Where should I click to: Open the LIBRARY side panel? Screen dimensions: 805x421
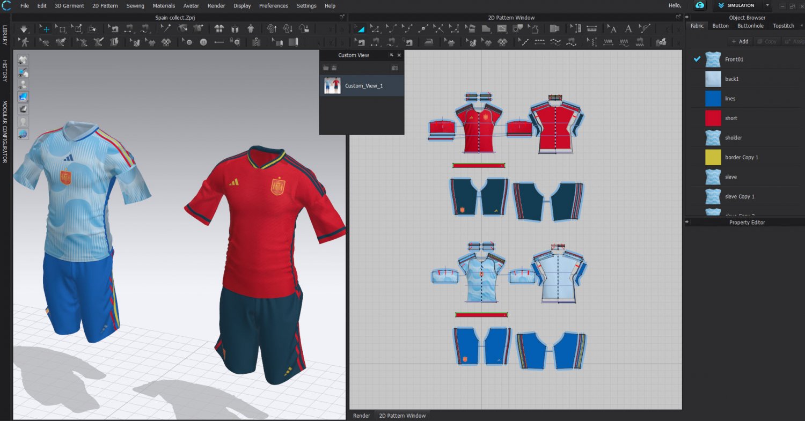5,35
